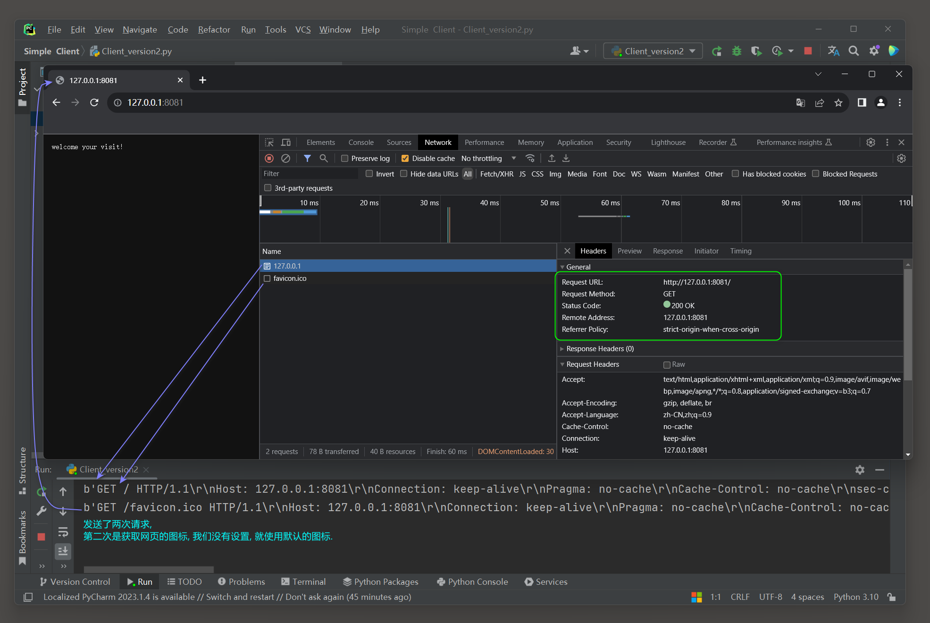
Task: Click the DevTools settings gear icon
Action: (870, 142)
